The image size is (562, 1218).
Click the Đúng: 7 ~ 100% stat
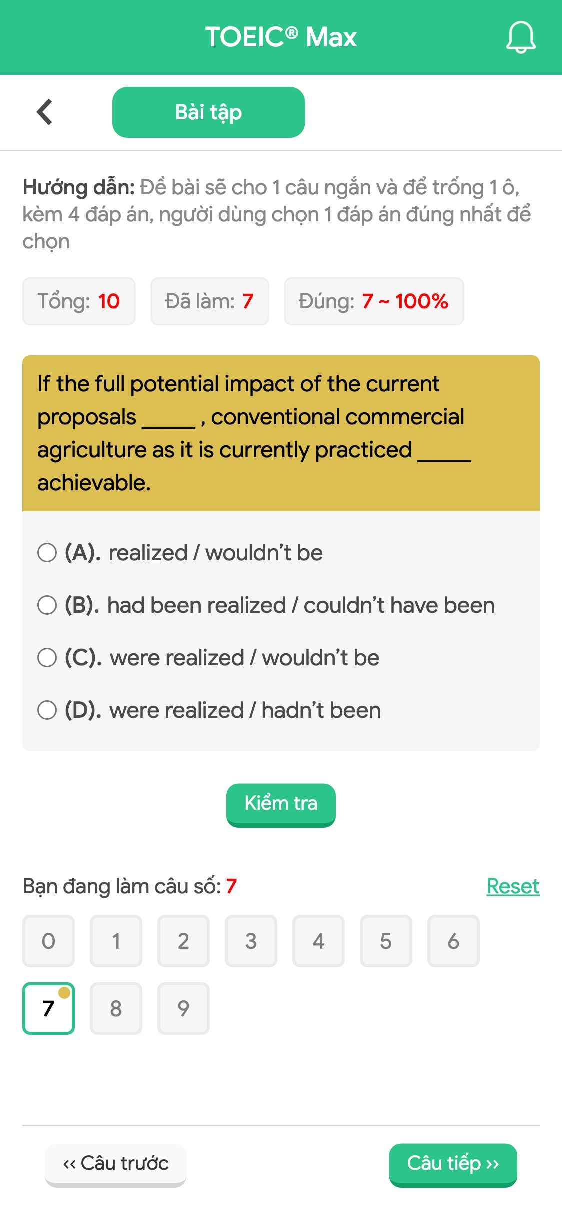374,301
